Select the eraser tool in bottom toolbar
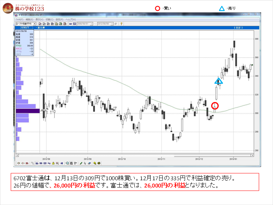 click(89, 163)
